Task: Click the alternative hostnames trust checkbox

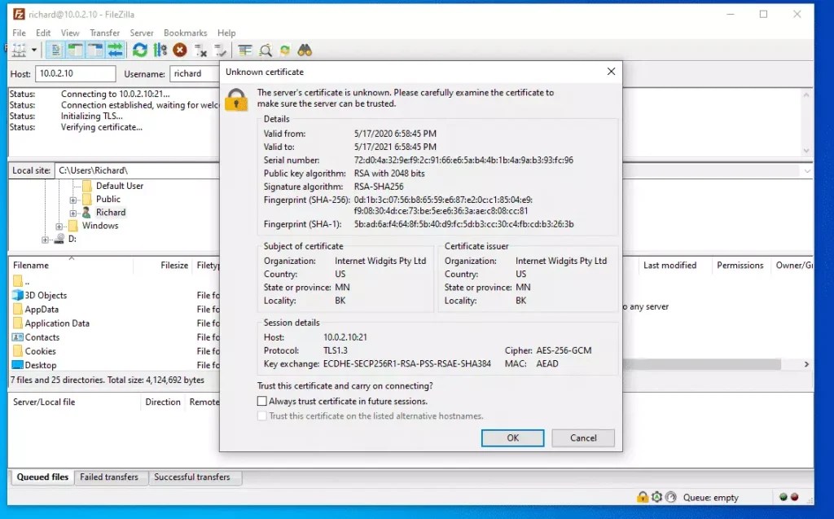Action: click(261, 416)
